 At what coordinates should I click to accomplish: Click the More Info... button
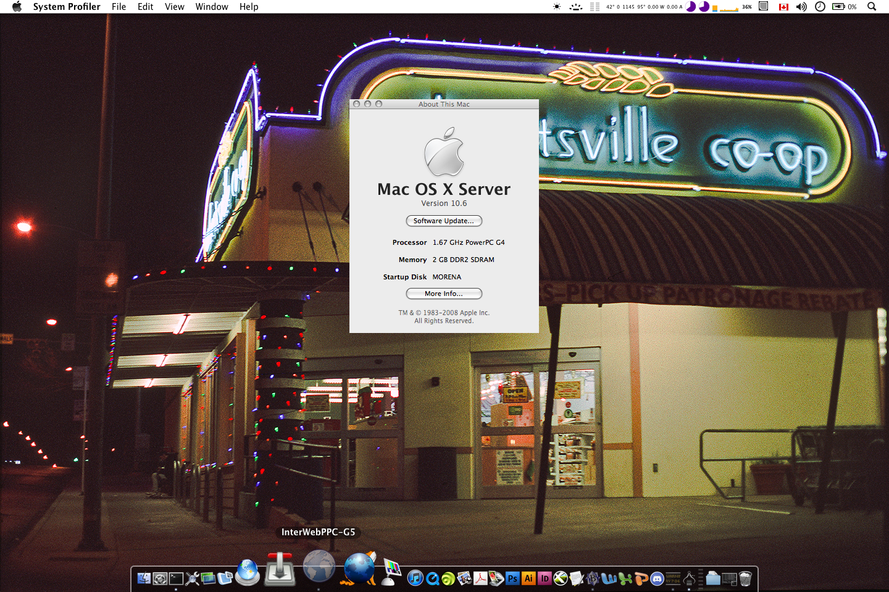[x=444, y=294]
